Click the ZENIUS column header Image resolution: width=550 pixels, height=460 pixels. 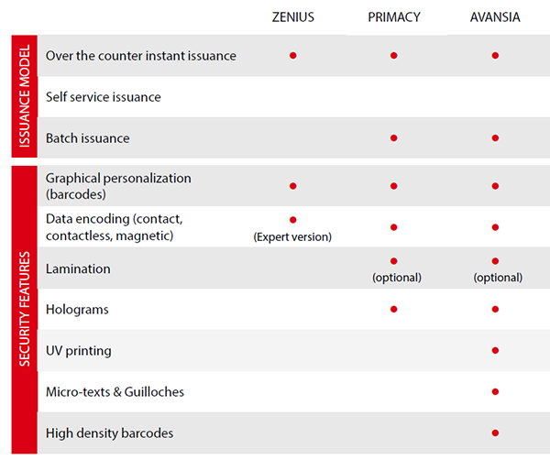coord(293,17)
